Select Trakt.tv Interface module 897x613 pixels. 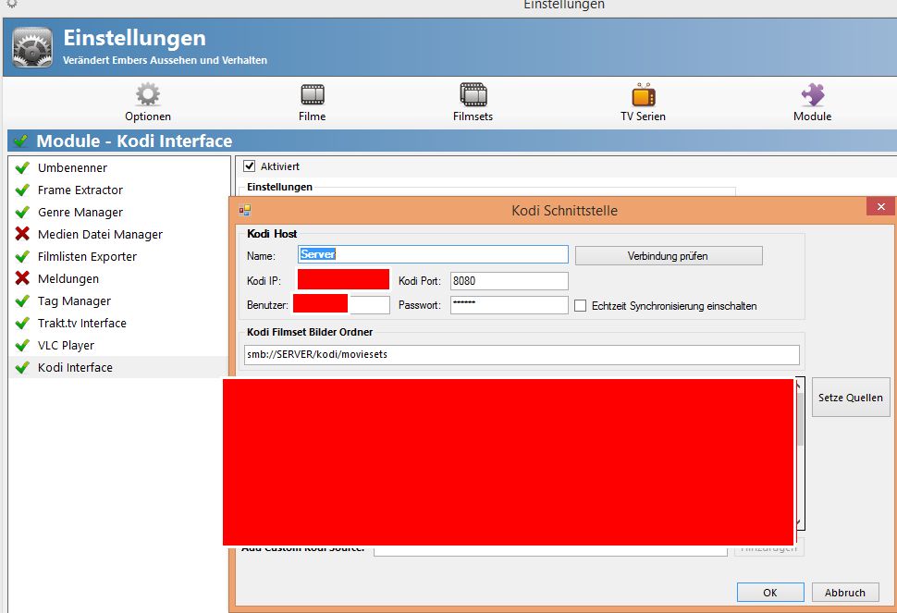(118, 323)
